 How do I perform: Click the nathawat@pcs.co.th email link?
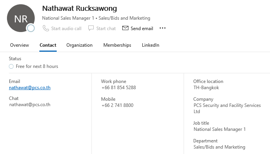point(30,88)
